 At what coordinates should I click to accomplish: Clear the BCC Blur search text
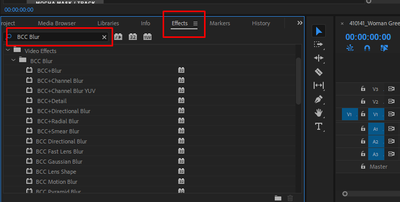[x=104, y=37]
